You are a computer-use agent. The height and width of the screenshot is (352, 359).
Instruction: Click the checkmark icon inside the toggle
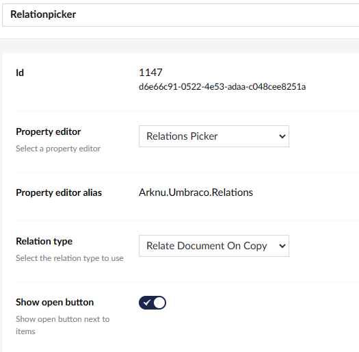click(146, 303)
